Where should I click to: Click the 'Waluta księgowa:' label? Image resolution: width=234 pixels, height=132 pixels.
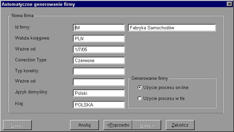pos(32,38)
